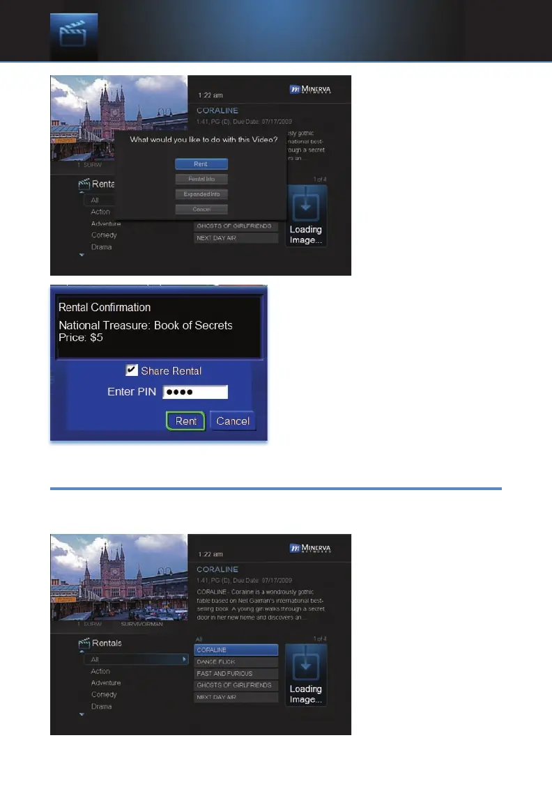Screen dimensions: 552x802
Task: Select Drama category in the full Rentals listing
Action: 101,707
